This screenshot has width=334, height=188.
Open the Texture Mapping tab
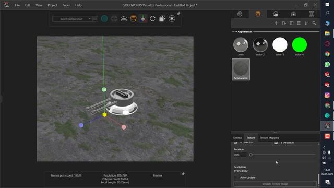pos(269,138)
